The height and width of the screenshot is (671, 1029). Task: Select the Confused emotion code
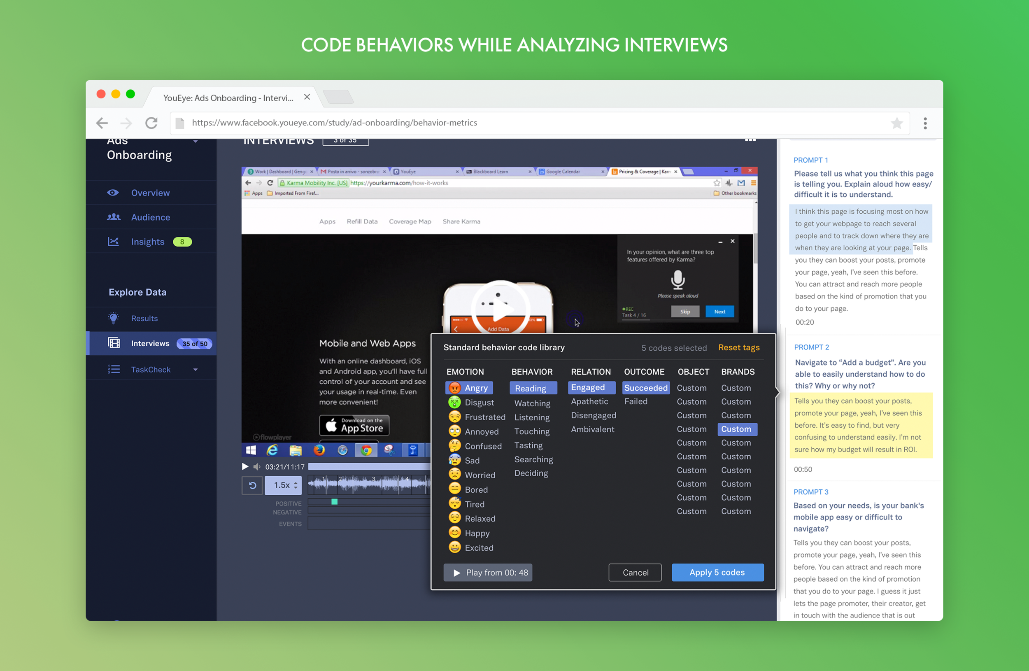(x=475, y=446)
